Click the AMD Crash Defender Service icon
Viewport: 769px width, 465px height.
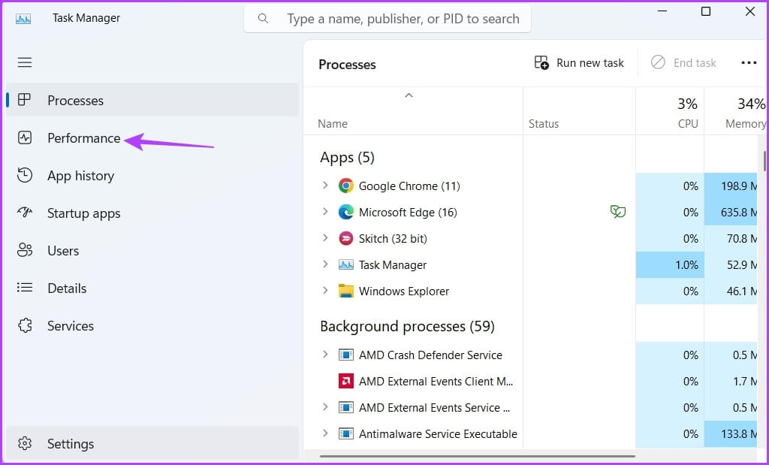point(345,355)
